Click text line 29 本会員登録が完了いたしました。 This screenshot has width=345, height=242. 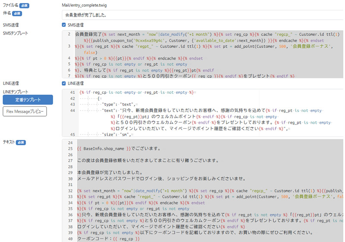110,172
